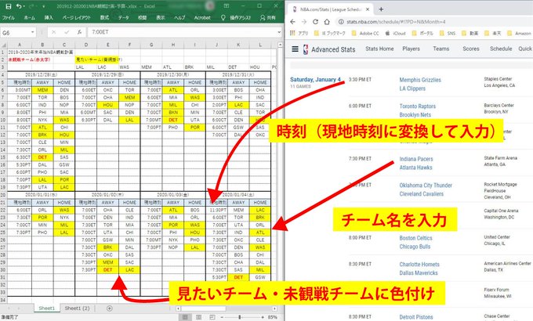Click the vertical scroll up arrow in Excel
Screen dimensions: 533x321
tap(280, 45)
